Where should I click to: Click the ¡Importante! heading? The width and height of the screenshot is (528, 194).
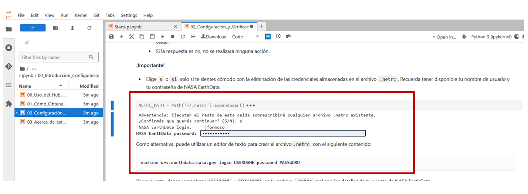[150, 66]
